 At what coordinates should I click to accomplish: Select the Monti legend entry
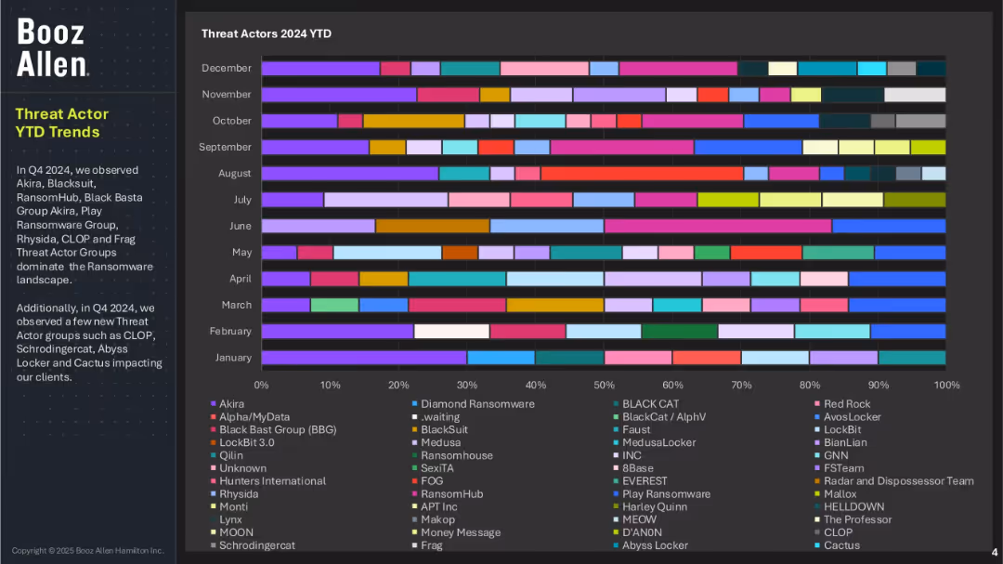coord(229,506)
